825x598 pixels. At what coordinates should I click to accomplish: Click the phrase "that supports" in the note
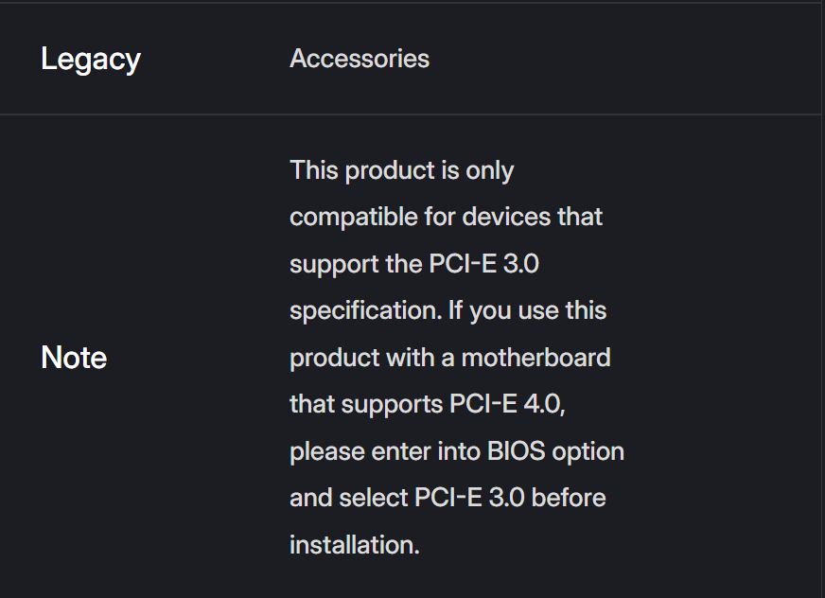pyautogui.click(x=365, y=404)
